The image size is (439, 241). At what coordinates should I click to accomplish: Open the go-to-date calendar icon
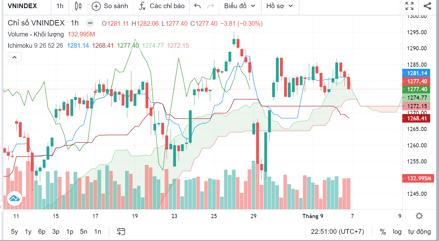121,232
